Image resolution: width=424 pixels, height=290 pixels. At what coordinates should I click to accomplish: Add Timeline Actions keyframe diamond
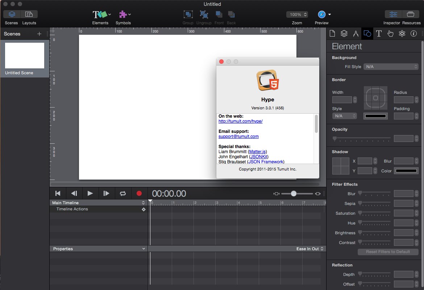coord(144,209)
